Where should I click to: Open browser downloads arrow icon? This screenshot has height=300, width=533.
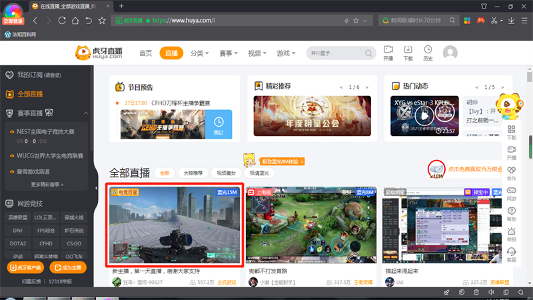[x=511, y=21]
